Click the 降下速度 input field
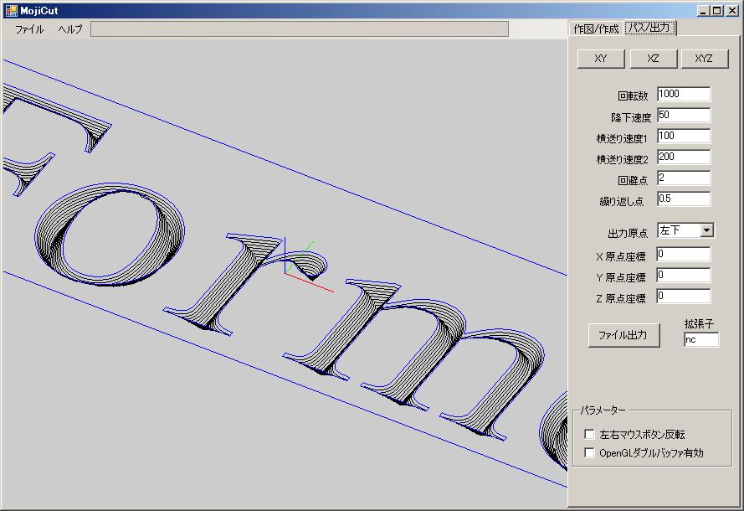 point(684,115)
